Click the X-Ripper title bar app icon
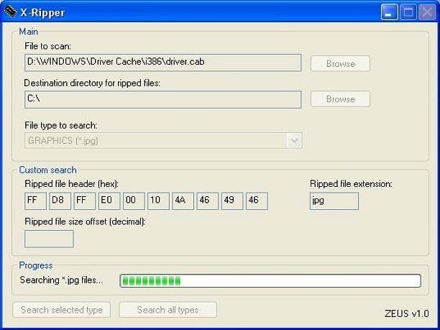The height and width of the screenshot is (330, 440). coord(10,12)
